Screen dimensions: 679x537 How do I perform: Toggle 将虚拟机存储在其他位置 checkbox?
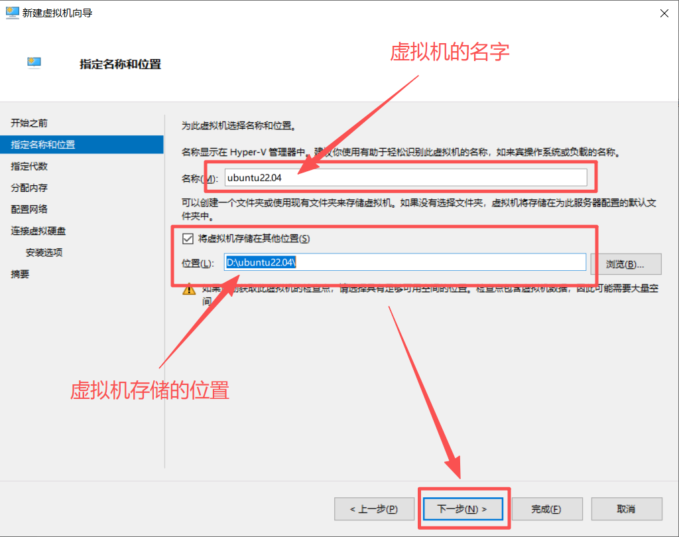[x=188, y=238]
